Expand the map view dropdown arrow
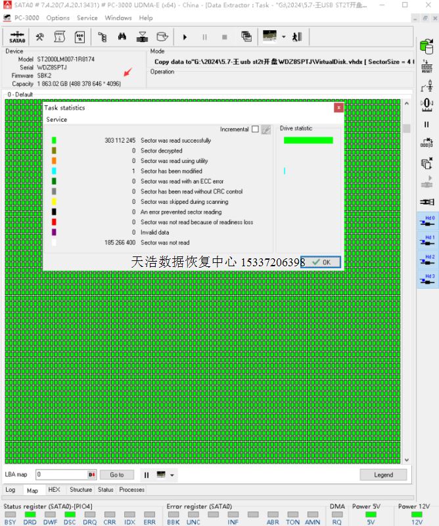Viewport: 439px width, 526px height. click(172, 475)
